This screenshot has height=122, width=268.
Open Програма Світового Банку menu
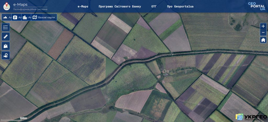tap(120, 7)
